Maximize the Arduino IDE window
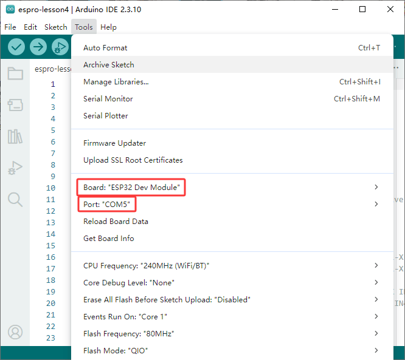405x360 pixels. click(x=362, y=9)
